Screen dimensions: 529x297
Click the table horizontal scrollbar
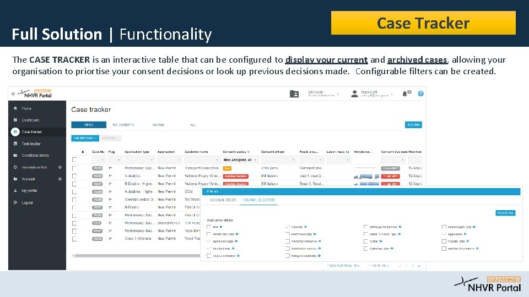click(137, 256)
